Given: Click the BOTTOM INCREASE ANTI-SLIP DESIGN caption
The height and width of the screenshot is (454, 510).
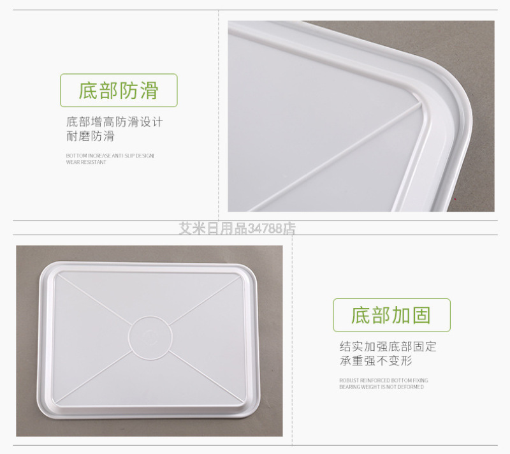Looking at the screenshot, I should click(110, 156).
